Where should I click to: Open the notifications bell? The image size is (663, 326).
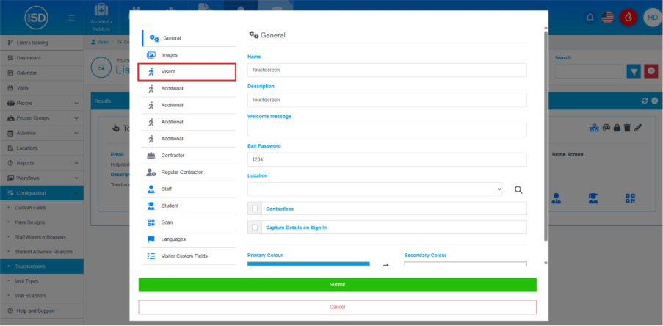click(590, 18)
